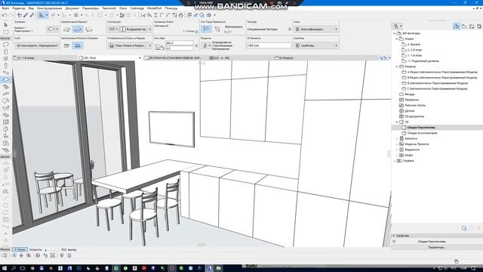Select the Marquee tool in toolbox

click(x=5, y=32)
